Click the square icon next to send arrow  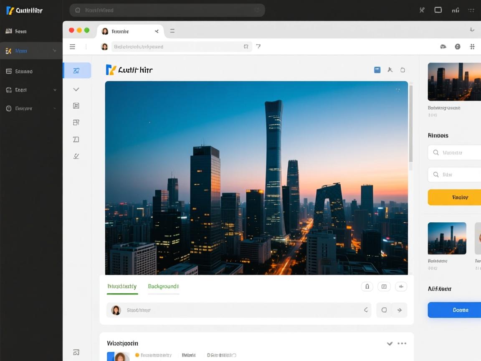(384, 310)
